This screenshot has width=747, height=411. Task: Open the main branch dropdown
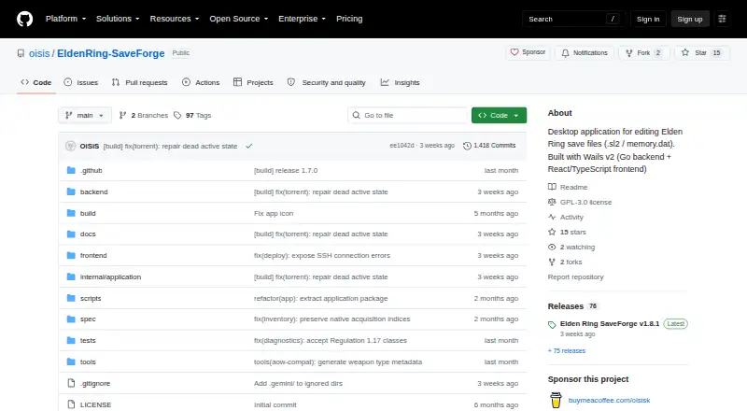[85, 116]
